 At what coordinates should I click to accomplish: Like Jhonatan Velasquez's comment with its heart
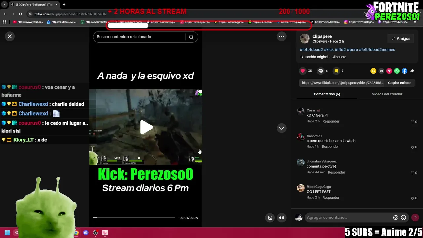point(412,173)
